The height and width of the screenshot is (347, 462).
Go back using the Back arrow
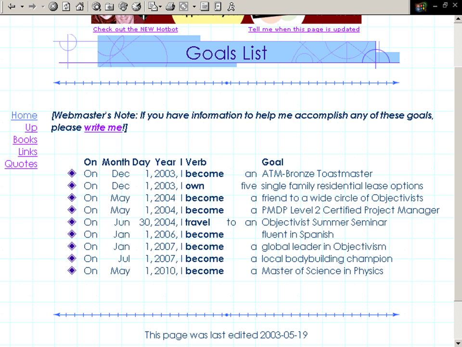coord(12,6)
